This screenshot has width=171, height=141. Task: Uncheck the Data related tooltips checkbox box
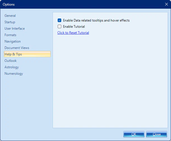59,20
